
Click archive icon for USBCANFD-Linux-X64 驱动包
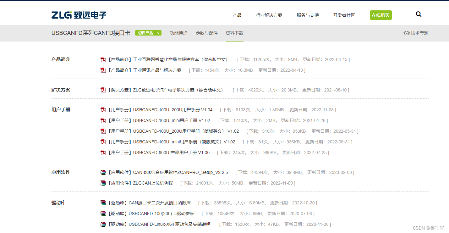click(x=103, y=224)
